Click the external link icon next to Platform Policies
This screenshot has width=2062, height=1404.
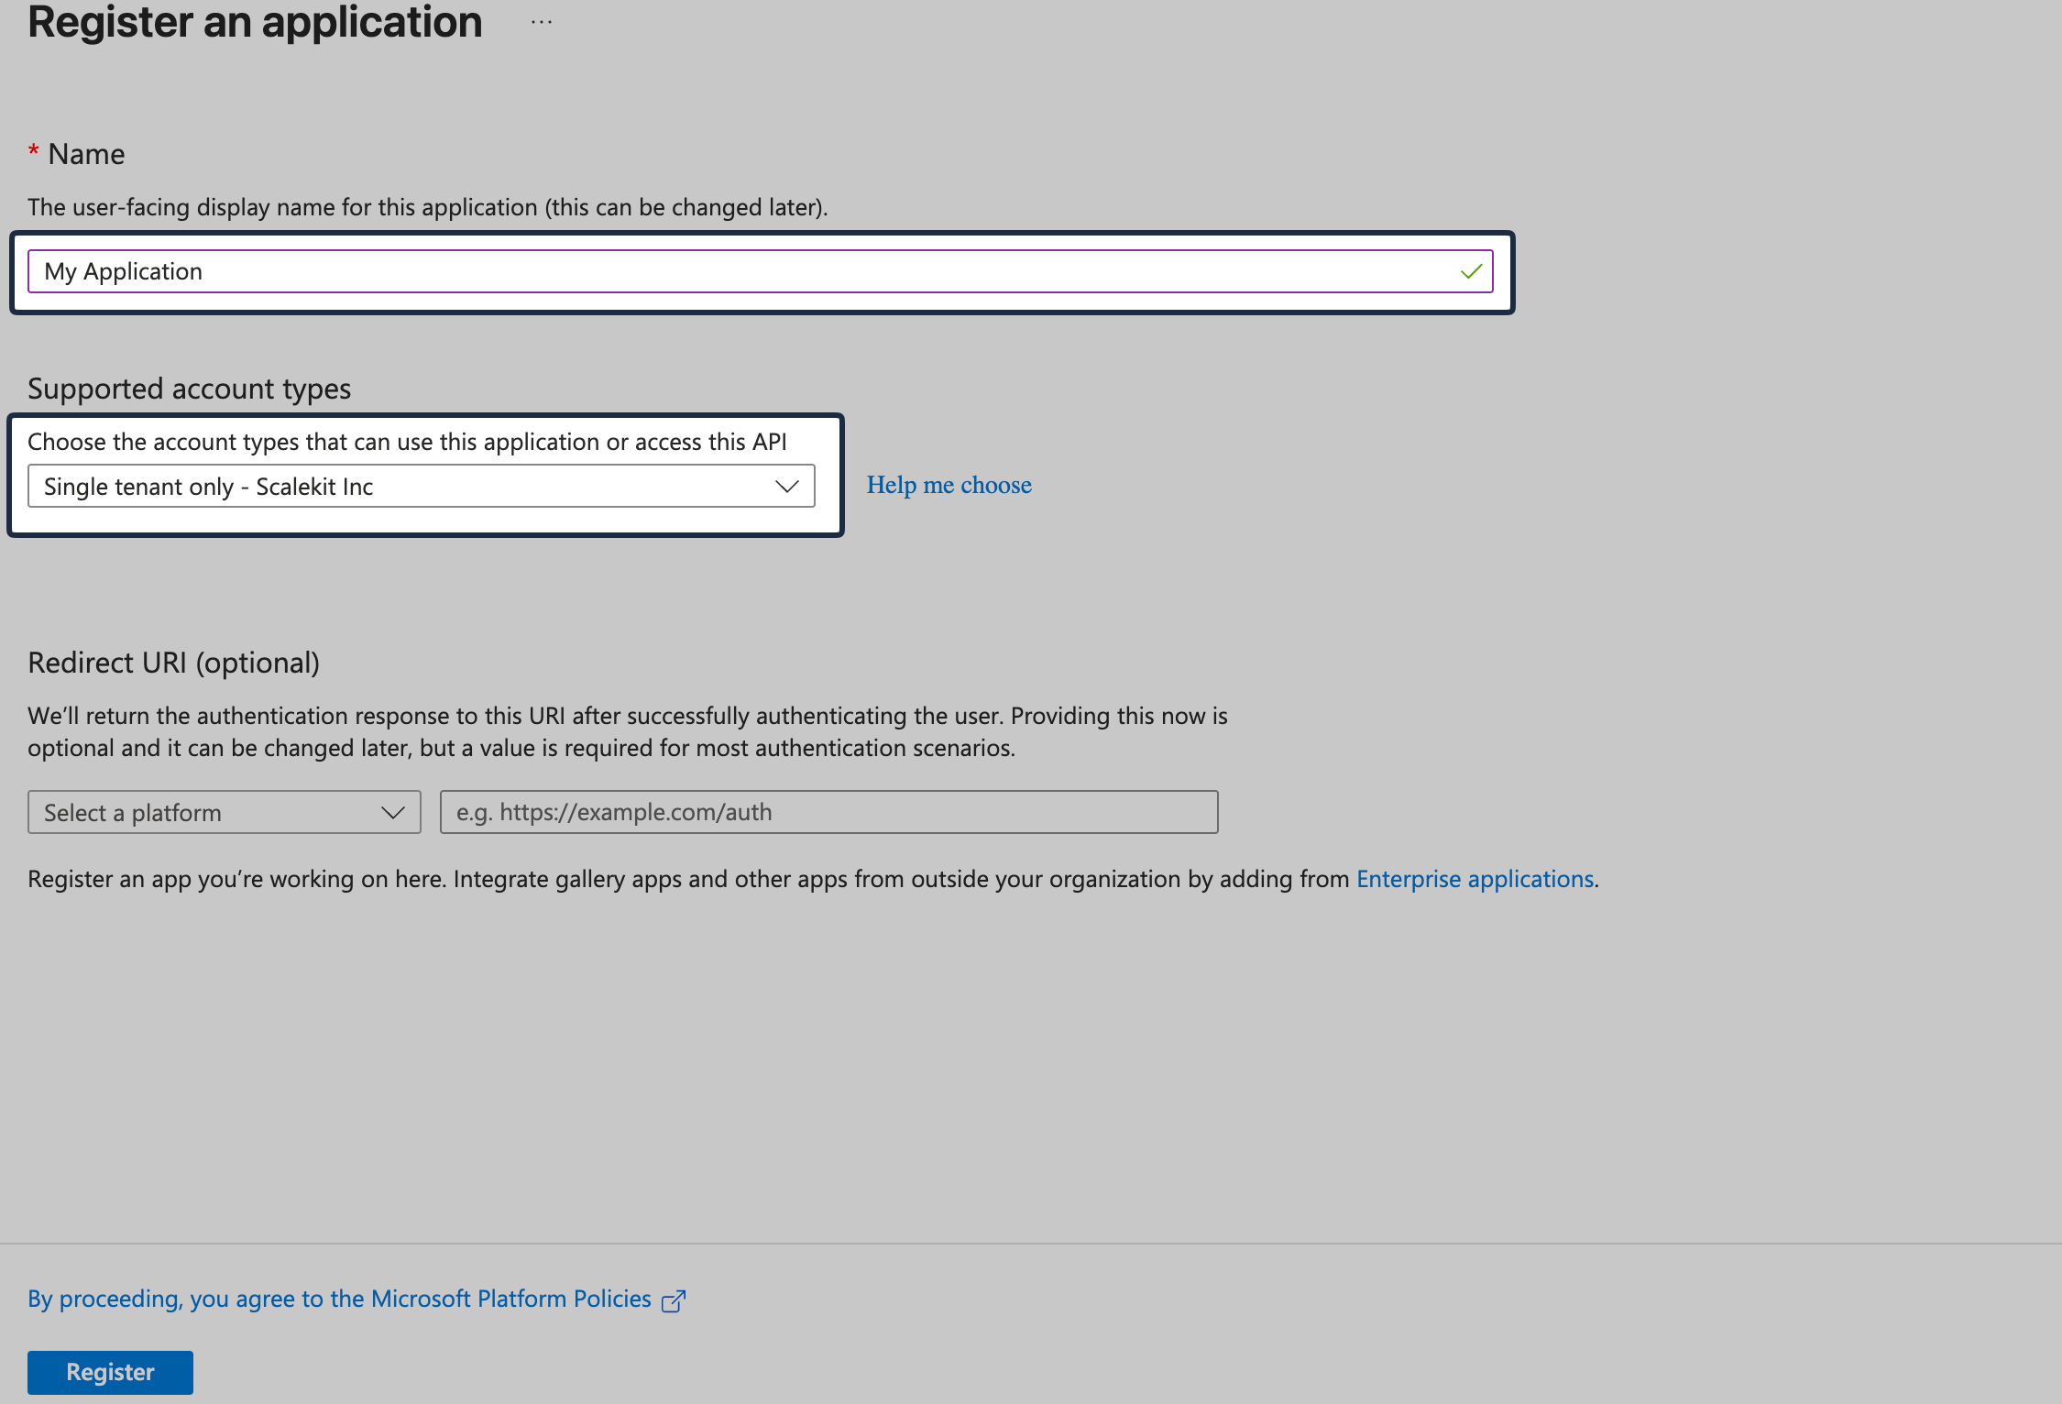pos(674,1300)
